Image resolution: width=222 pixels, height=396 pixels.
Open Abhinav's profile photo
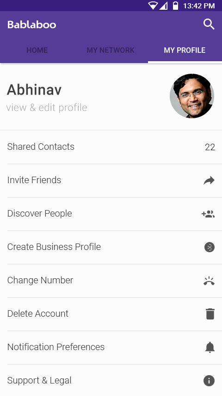192,96
